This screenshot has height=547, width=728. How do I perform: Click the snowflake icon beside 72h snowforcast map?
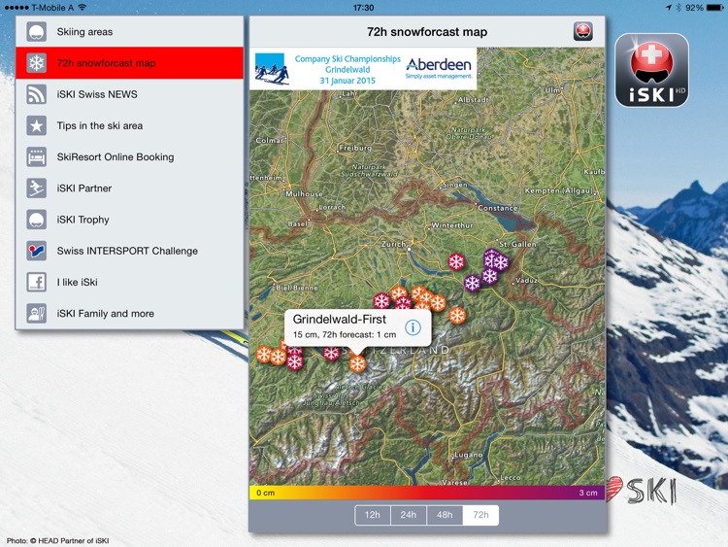tap(36, 63)
